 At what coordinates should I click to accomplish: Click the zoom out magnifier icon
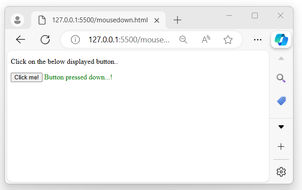[183, 40]
